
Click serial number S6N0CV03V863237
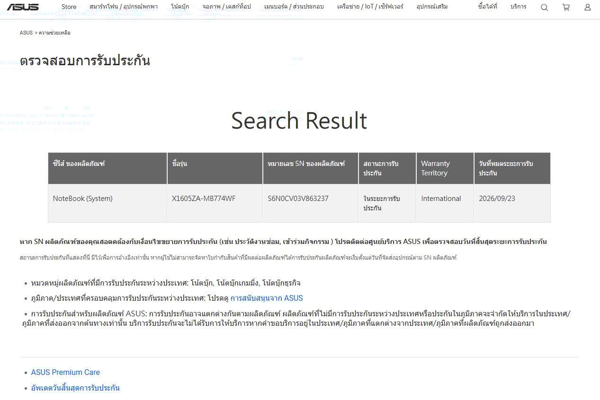pyautogui.click(x=298, y=199)
